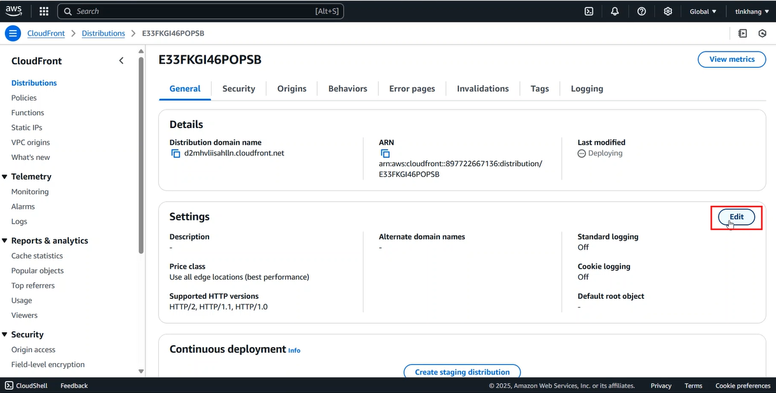Open the side panel icon near breadcrumbs
This screenshot has width=776, height=393.
(x=743, y=33)
